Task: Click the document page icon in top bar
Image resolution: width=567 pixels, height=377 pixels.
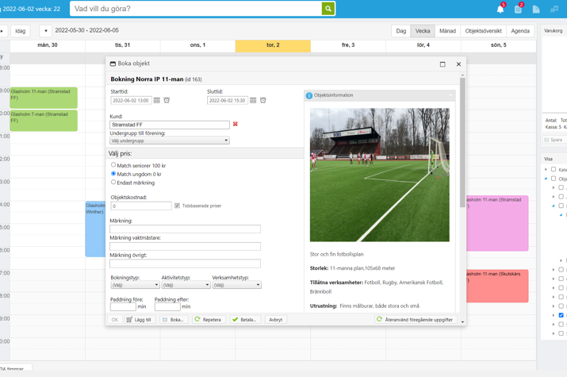Action: click(x=536, y=10)
